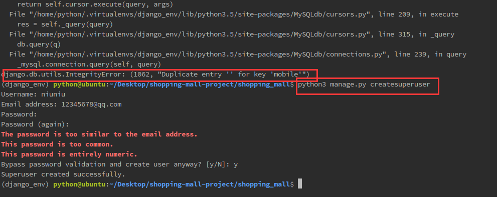Click 'The password is too similar to the email address.'
Viewport: 497px width, 197px height.
click(x=99, y=134)
